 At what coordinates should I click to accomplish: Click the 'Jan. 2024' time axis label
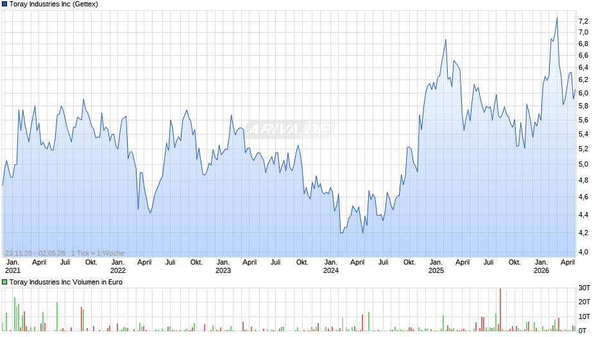click(x=331, y=267)
